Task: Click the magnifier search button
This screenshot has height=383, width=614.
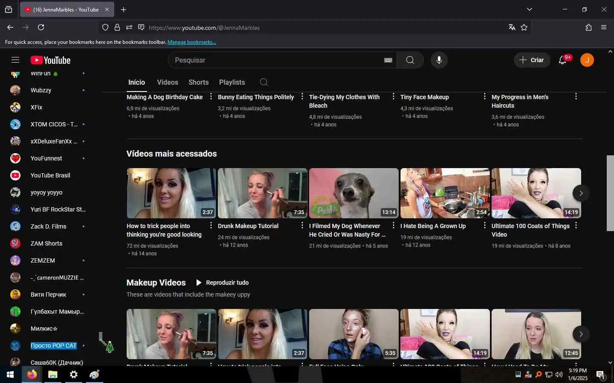Action: coord(410,60)
